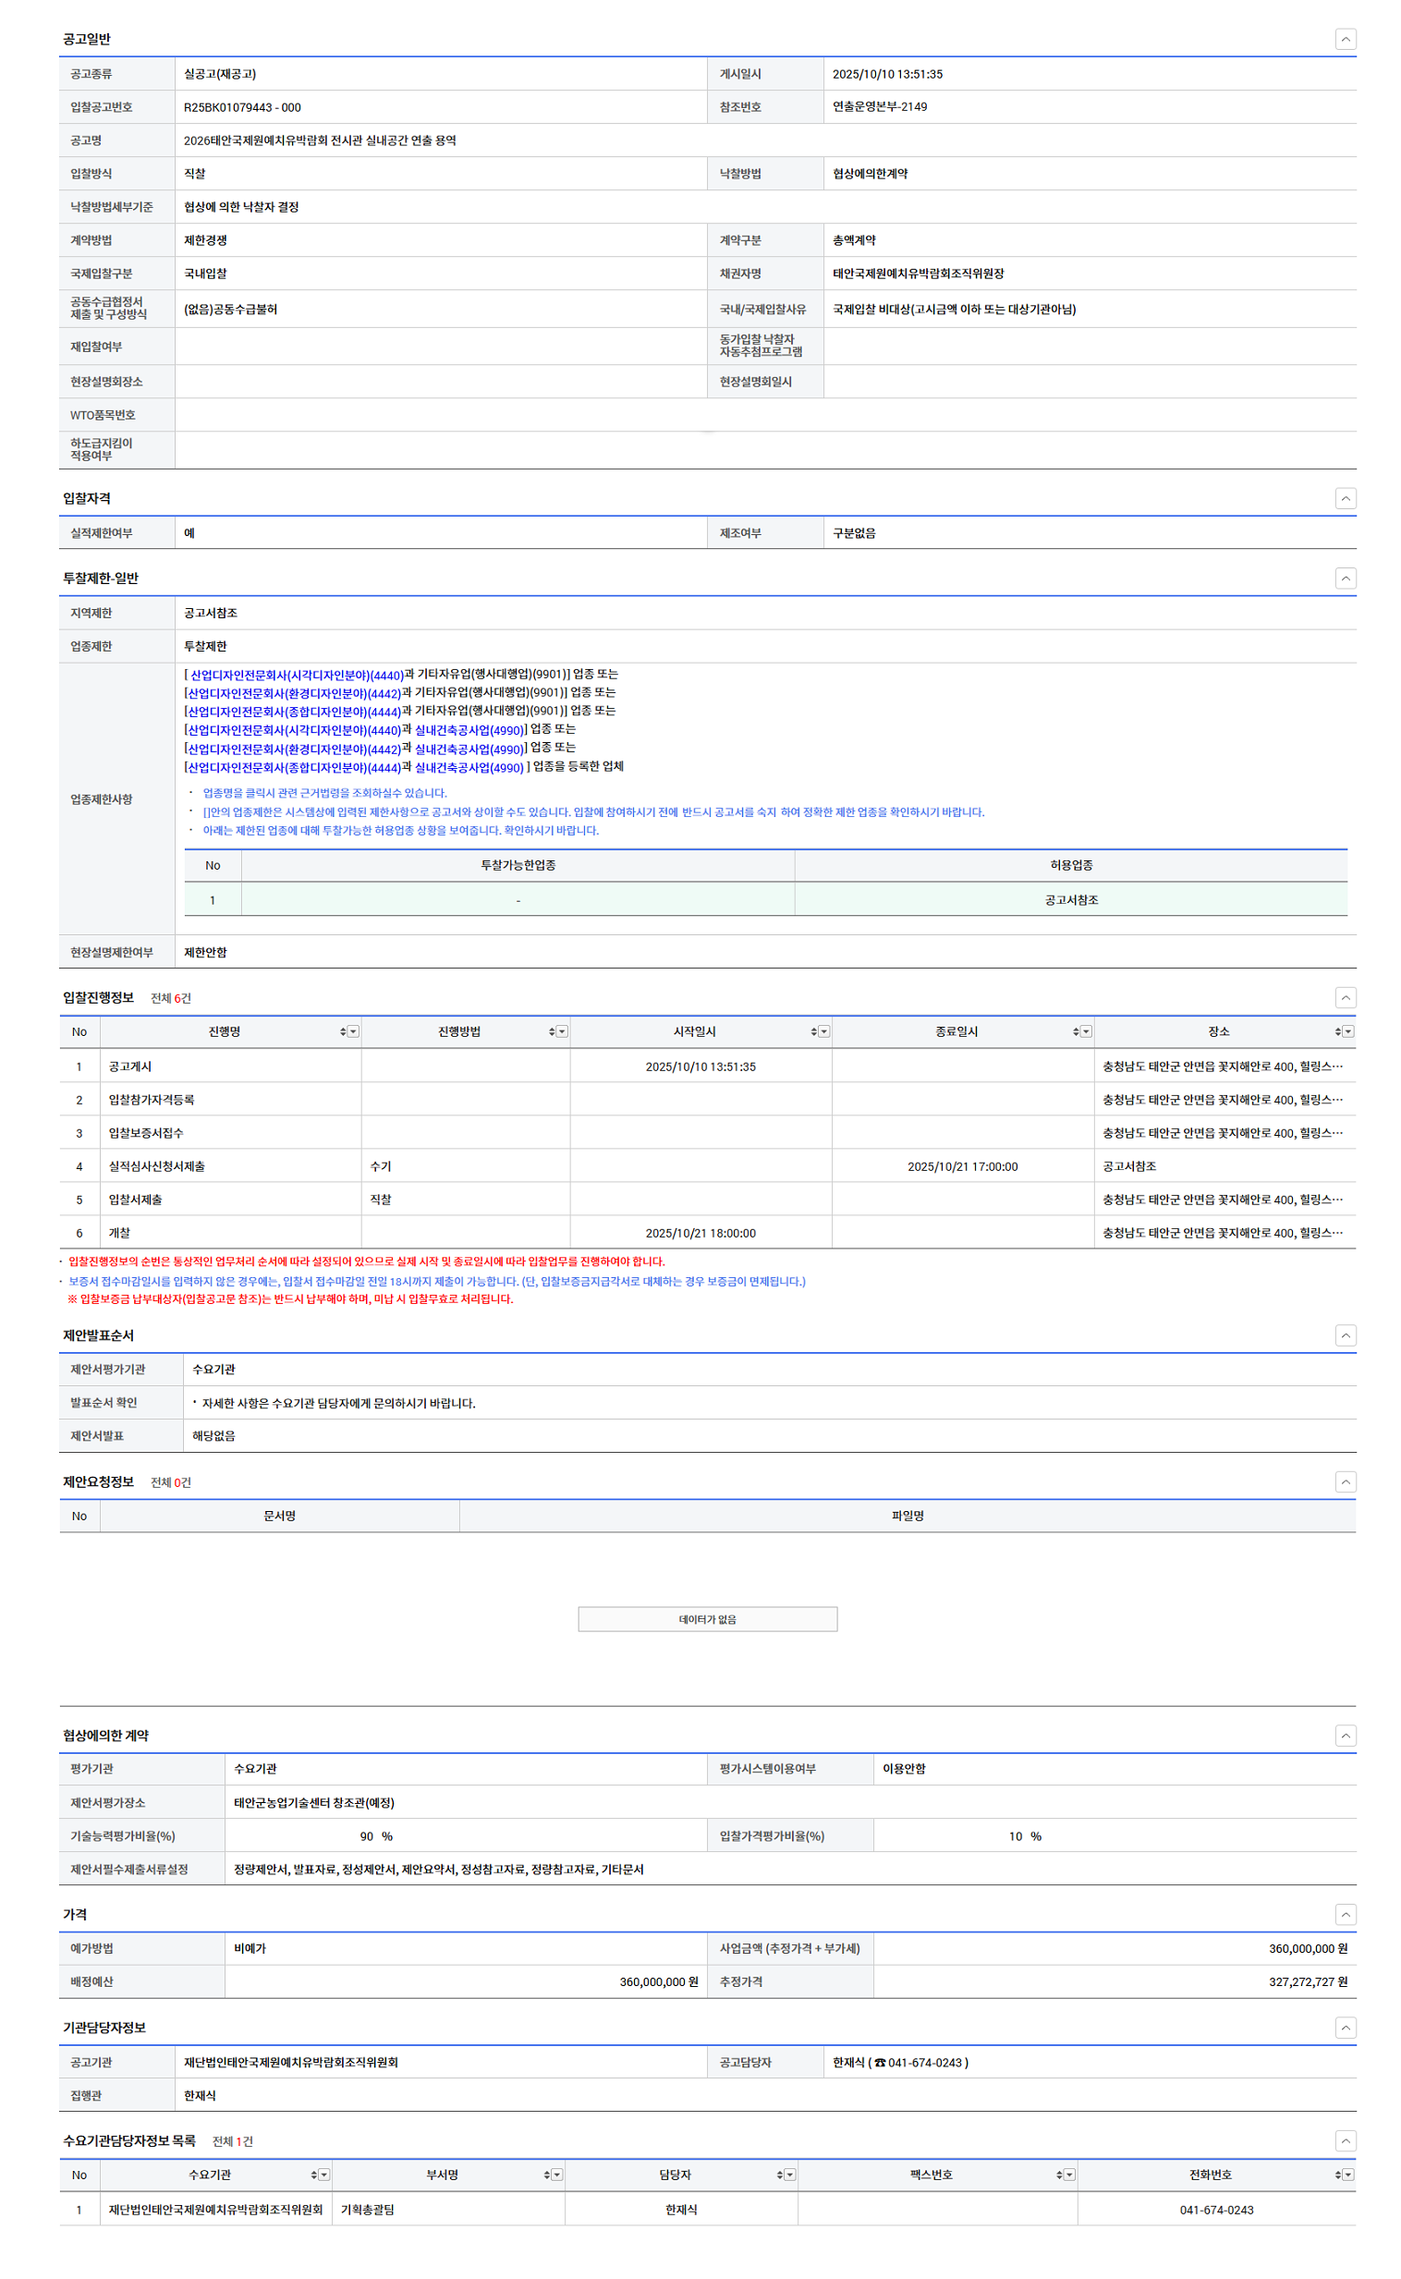Collapse the 공고일반 section

pos(1345,39)
